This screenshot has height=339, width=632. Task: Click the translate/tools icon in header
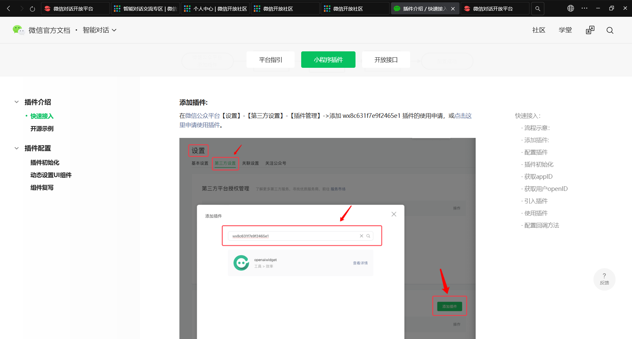pos(590,30)
